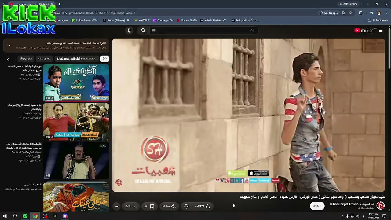
Task: Open the Chrome profile avatar
Action: pos(379,13)
